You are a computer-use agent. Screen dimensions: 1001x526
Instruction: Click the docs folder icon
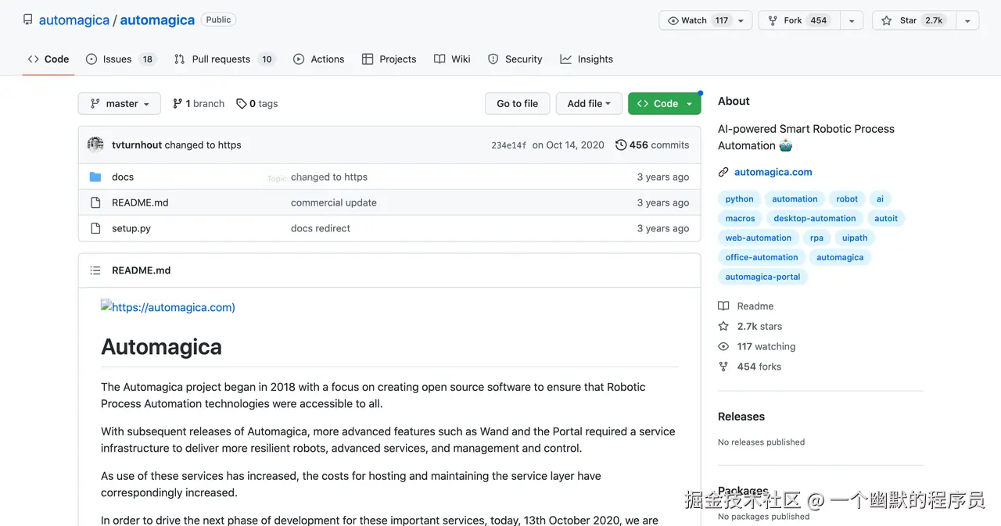click(95, 177)
